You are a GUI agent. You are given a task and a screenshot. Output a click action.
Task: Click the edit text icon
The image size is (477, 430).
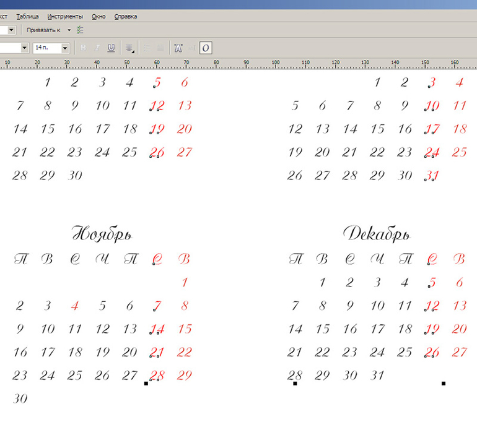tap(192, 48)
